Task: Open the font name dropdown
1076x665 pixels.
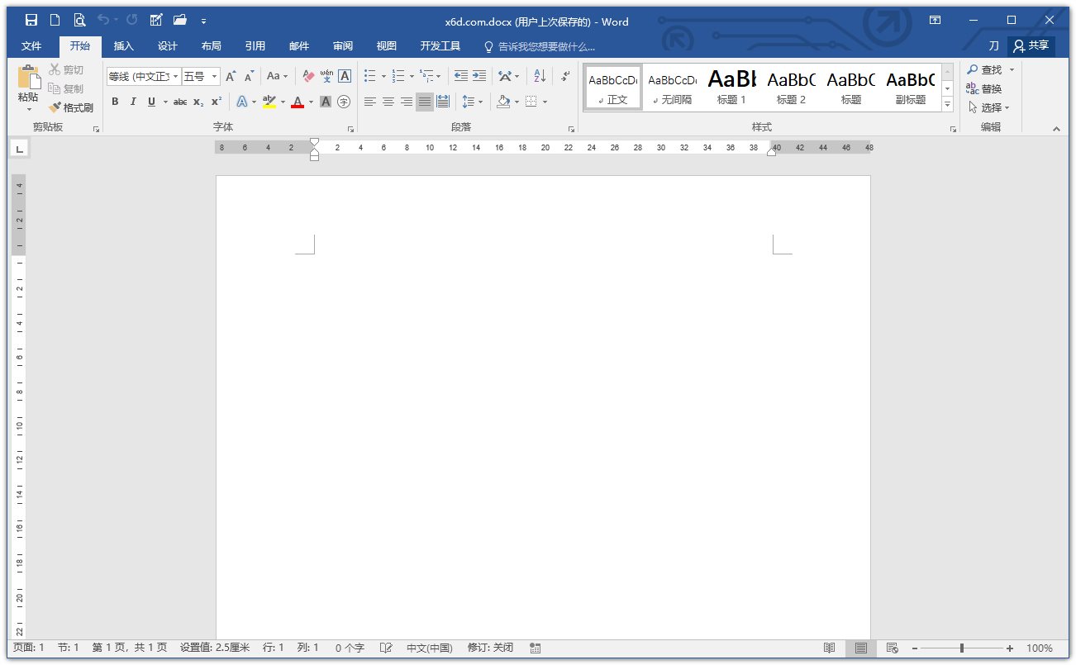Action: point(176,77)
